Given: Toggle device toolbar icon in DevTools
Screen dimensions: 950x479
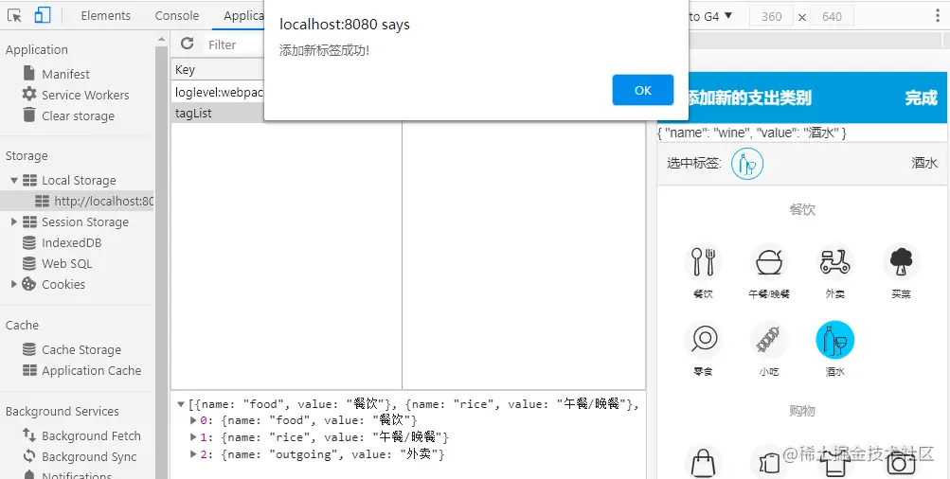Looking at the screenshot, I should (42, 16).
